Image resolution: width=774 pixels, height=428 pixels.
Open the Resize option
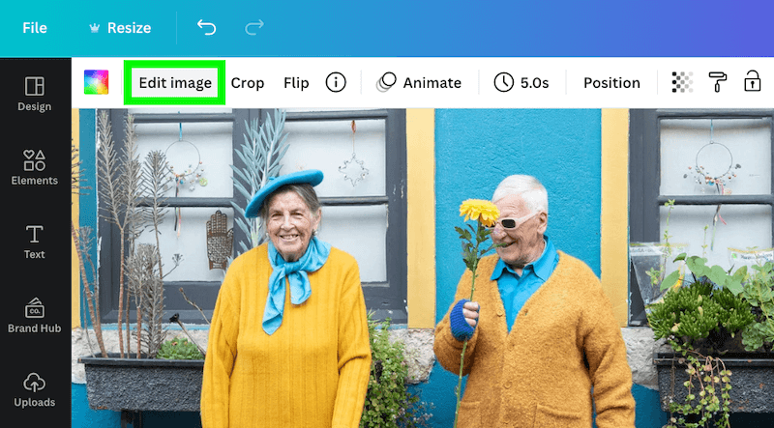(x=120, y=28)
